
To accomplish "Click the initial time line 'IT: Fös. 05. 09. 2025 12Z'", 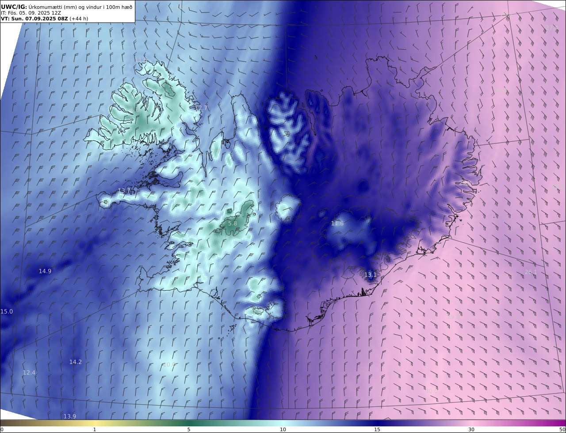I will coord(31,13).
